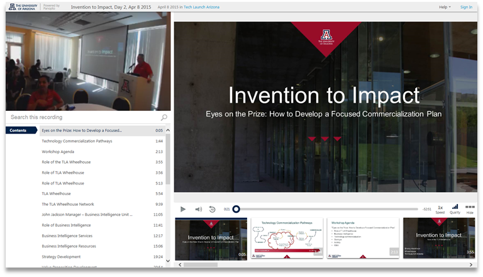Jump to Workshop Agenda at 2:13

point(103,152)
